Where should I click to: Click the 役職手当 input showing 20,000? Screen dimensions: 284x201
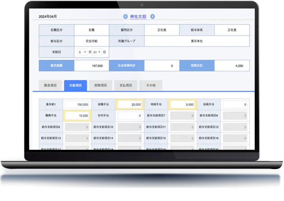click(130, 104)
